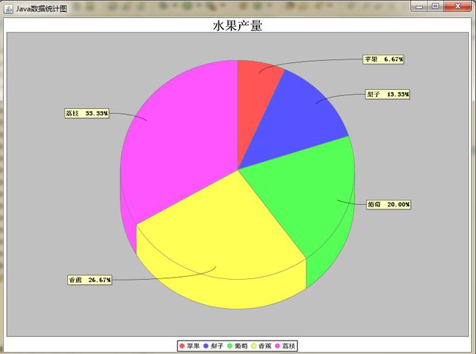Click the magenta 荔枝 legend dot
This screenshot has width=476, height=354.
click(277, 346)
